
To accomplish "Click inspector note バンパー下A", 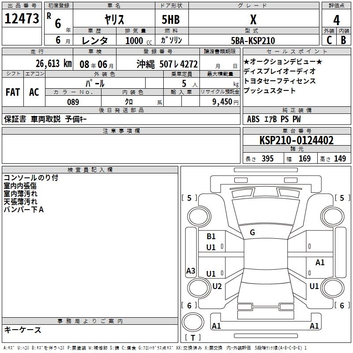I will pos(24,210).
